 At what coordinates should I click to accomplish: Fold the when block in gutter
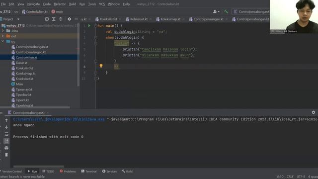click(x=96, y=38)
